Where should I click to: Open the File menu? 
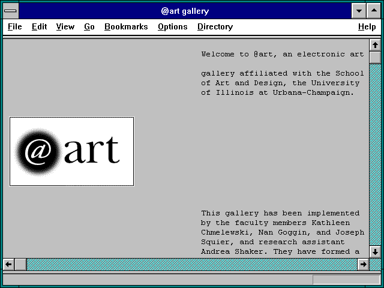click(14, 26)
